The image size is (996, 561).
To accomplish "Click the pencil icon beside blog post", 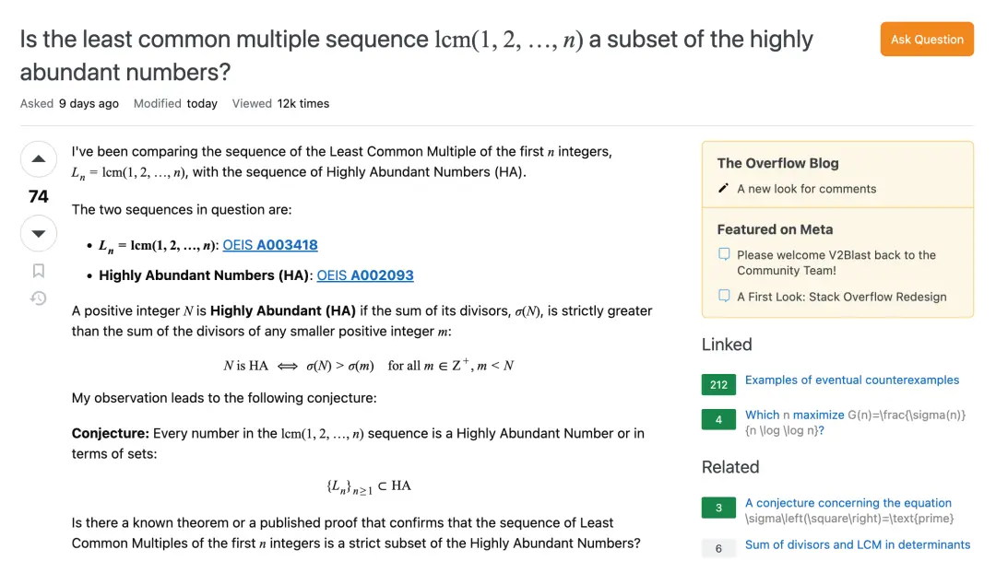I will tap(724, 189).
